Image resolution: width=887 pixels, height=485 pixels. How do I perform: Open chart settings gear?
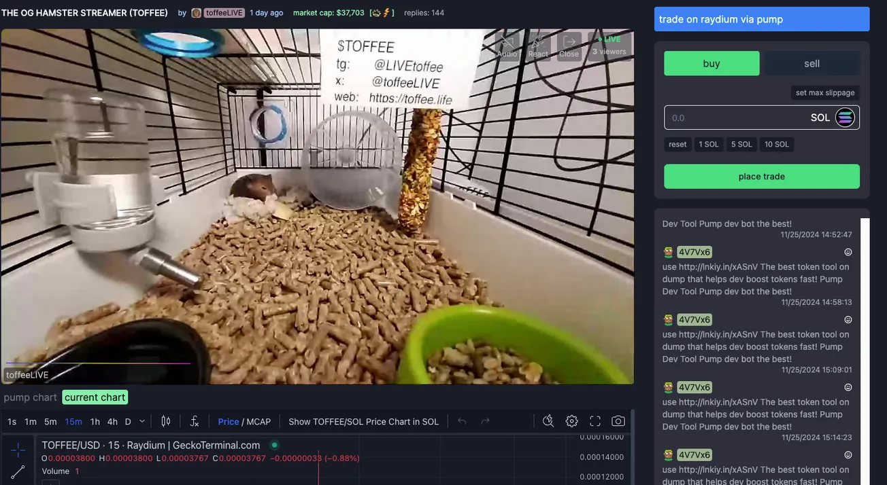pyautogui.click(x=571, y=421)
